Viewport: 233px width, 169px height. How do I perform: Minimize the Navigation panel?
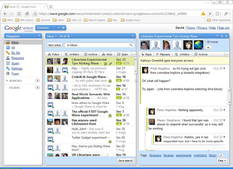tap(39, 36)
